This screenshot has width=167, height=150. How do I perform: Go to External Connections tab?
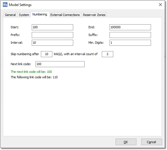click(x=65, y=15)
